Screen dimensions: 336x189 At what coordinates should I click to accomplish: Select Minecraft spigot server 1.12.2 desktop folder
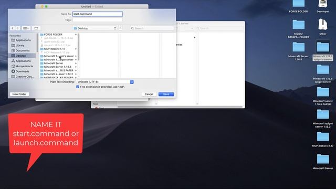323,119
